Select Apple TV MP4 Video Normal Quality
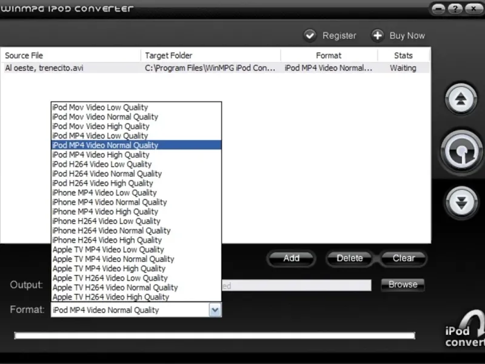Screen dimensions: 485x364 (x=136, y=259)
